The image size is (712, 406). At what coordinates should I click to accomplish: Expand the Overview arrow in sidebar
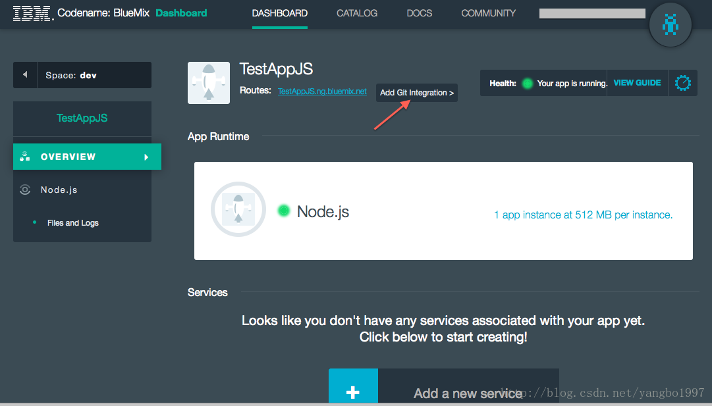[x=146, y=157]
